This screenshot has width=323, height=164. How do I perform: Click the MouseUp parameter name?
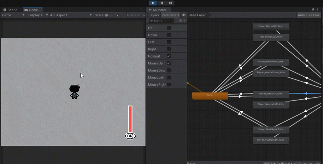click(x=155, y=63)
